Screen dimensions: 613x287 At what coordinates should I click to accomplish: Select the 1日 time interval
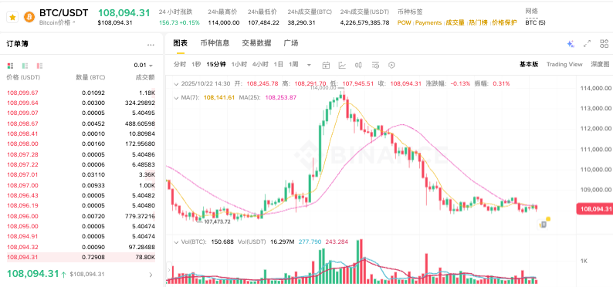click(x=279, y=65)
